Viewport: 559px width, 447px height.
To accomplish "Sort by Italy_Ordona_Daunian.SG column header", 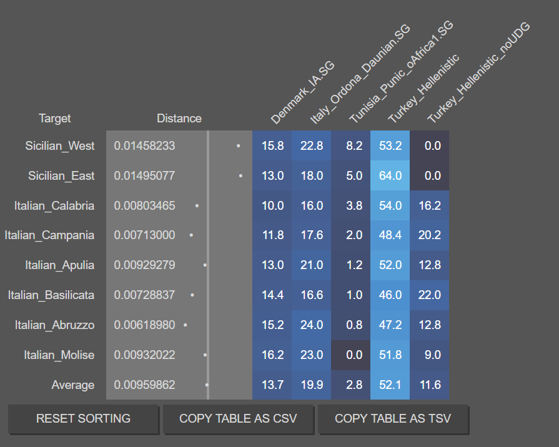I will (360, 74).
